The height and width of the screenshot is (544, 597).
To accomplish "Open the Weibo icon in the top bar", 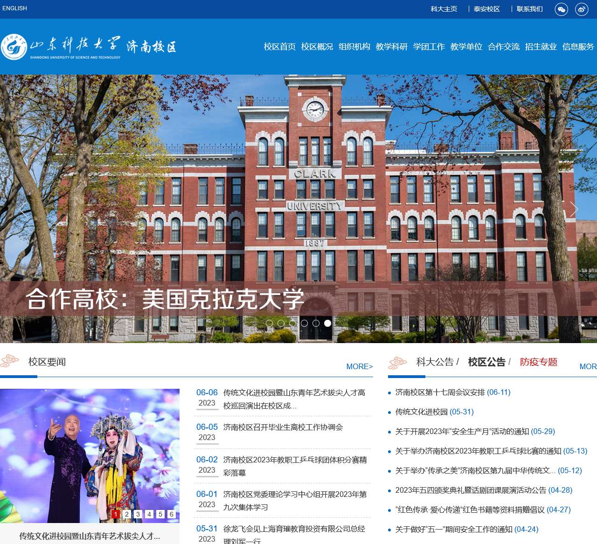I will coord(582,9).
